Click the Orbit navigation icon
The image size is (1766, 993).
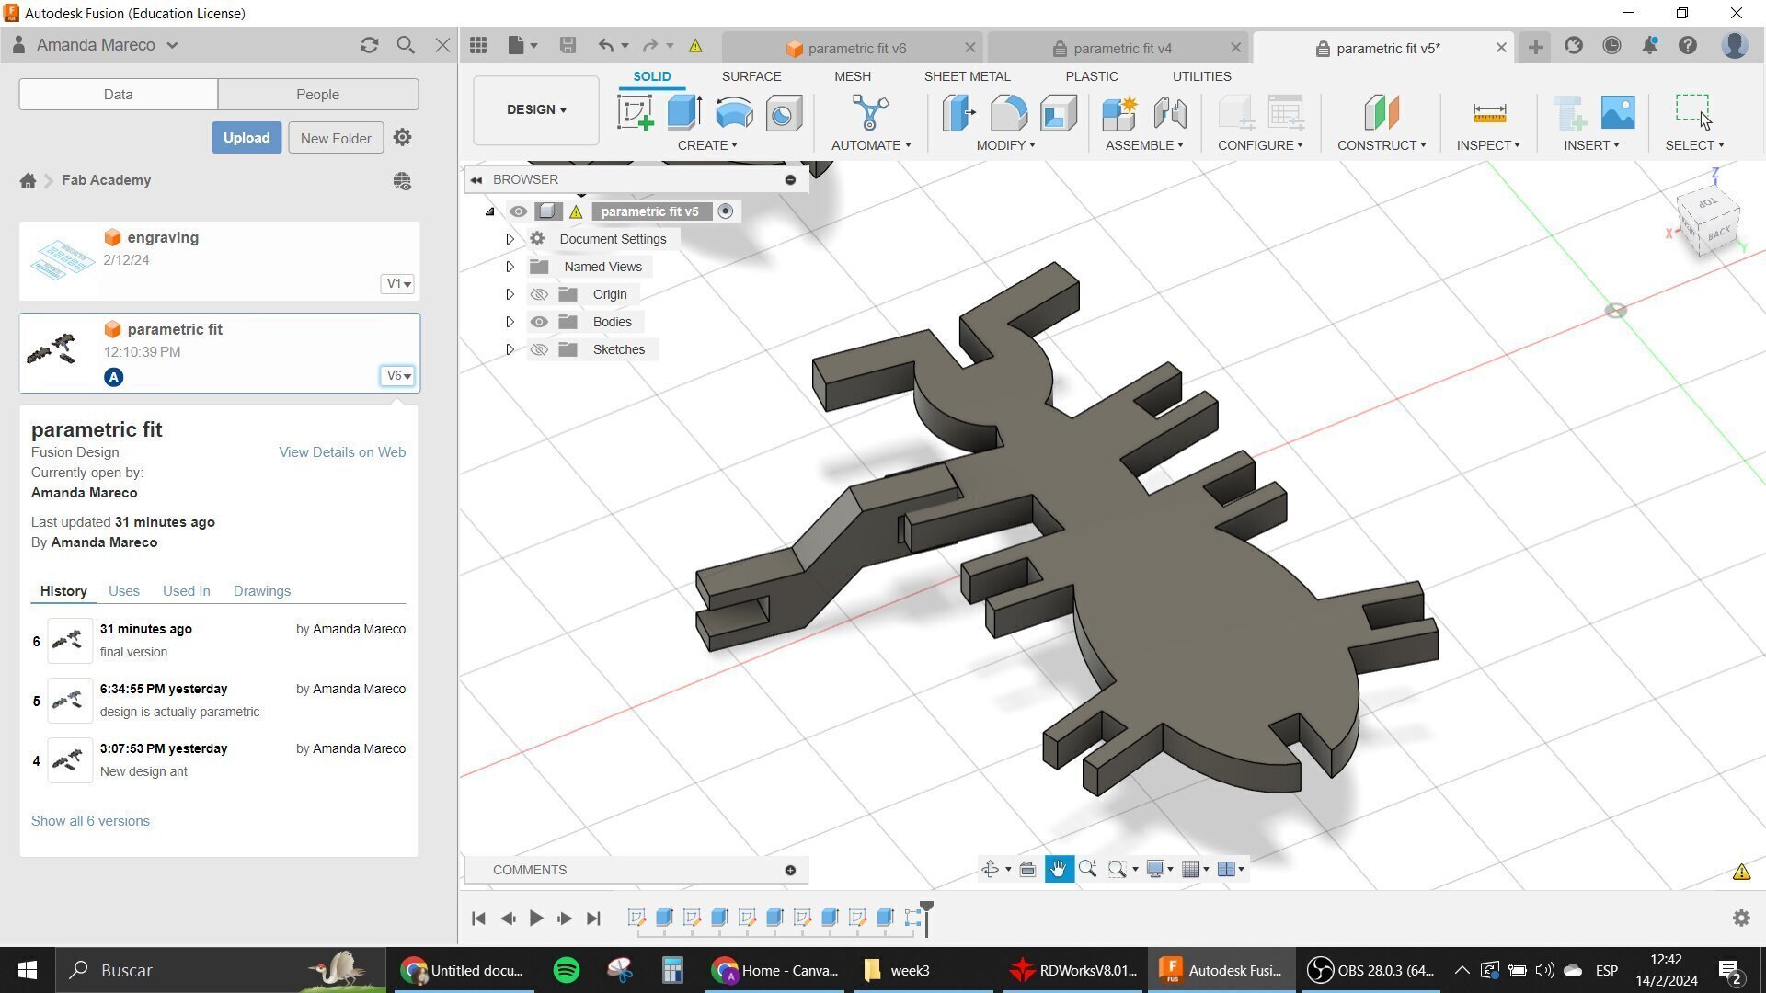tap(991, 869)
